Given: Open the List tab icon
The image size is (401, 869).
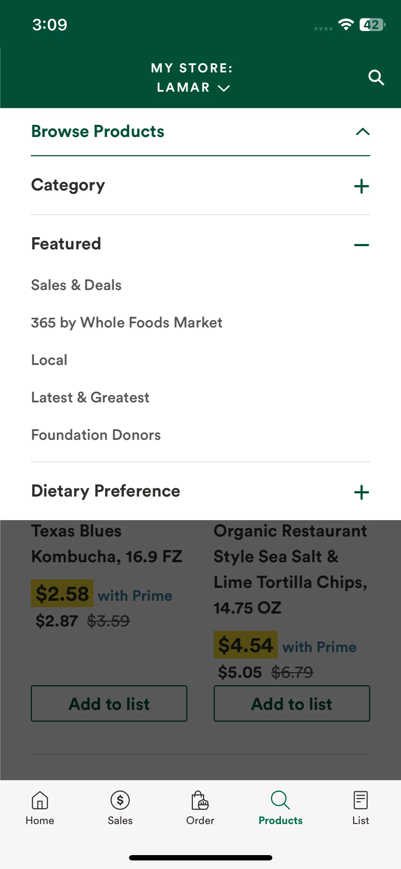Looking at the screenshot, I should (360, 800).
